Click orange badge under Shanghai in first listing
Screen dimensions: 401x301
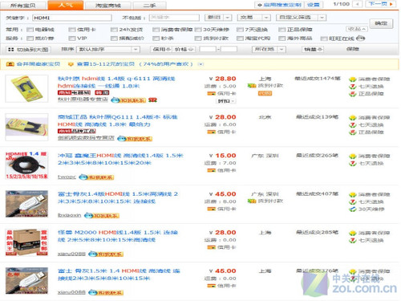coord(265,93)
